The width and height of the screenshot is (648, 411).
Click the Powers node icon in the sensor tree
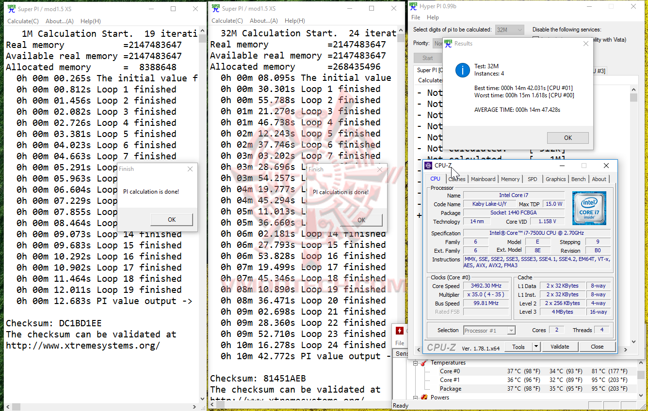pyautogui.click(x=424, y=397)
